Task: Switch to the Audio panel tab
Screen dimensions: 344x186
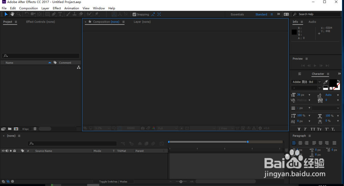Action: [x=312, y=22]
